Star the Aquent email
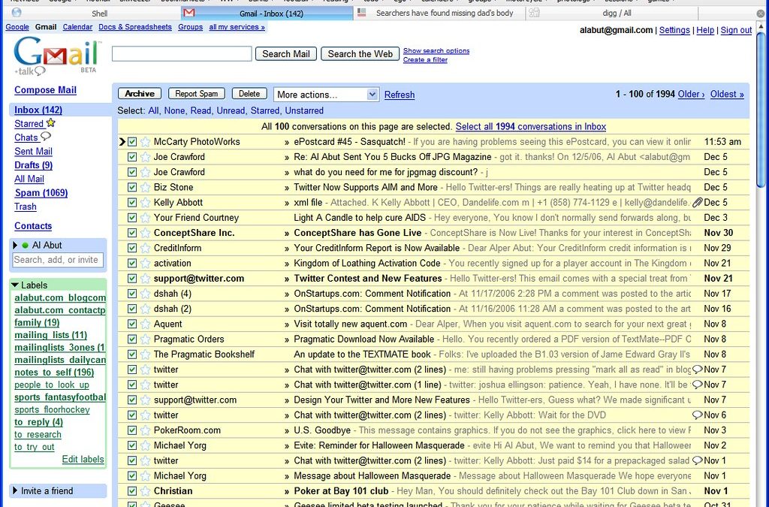Viewport: 769px width, 507px height. pyautogui.click(x=145, y=324)
